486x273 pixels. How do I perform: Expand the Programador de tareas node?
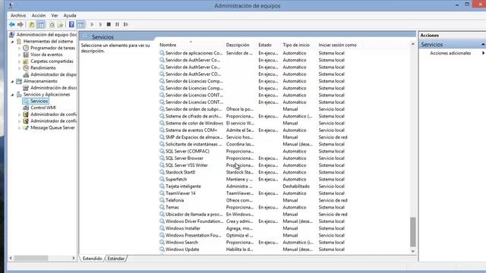[19, 49]
